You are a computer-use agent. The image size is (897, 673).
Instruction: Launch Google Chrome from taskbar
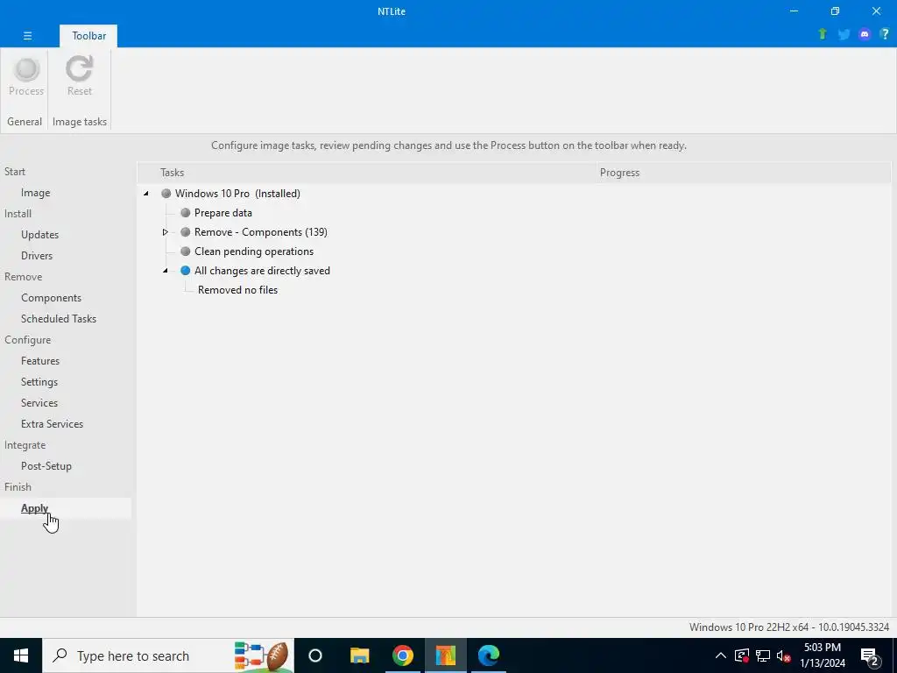[403, 655]
